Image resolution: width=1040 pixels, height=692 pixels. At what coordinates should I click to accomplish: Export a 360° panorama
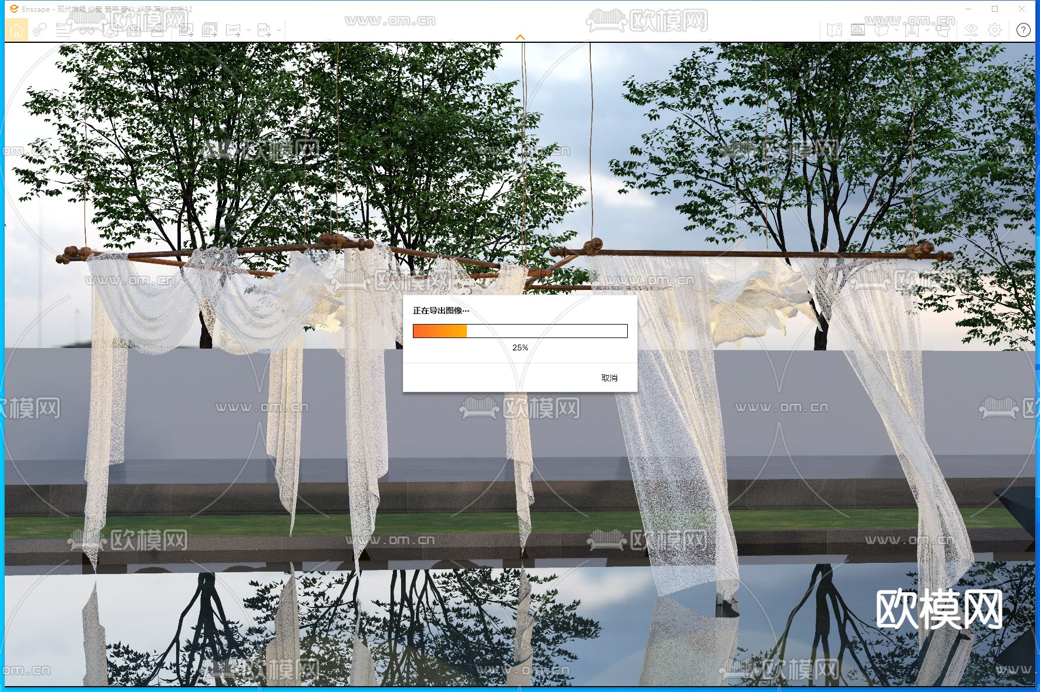tap(234, 30)
